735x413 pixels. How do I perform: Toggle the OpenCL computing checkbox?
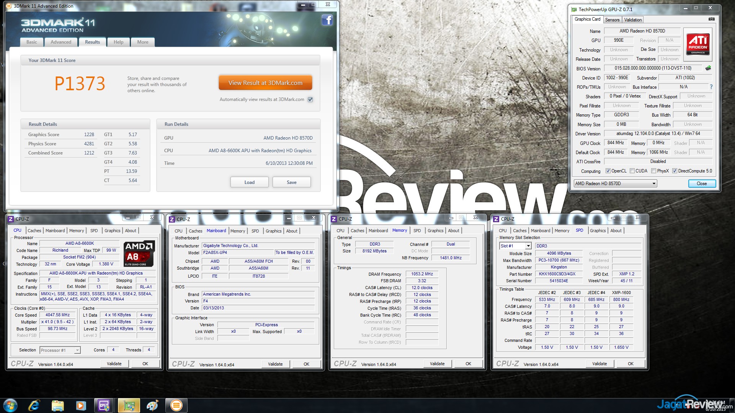[x=608, y=171]
